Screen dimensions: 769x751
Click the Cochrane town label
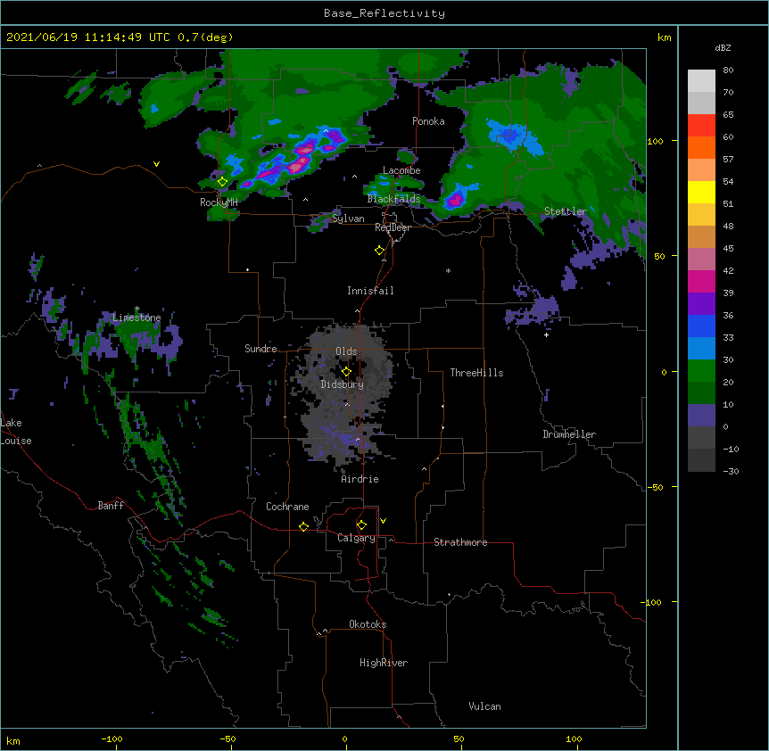[x=287, y=507]
